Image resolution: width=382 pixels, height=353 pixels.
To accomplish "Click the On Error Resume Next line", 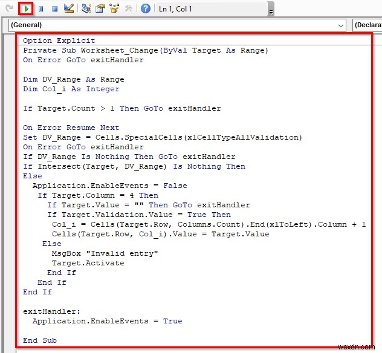I will pyautogui.click(x=71, y=128).
